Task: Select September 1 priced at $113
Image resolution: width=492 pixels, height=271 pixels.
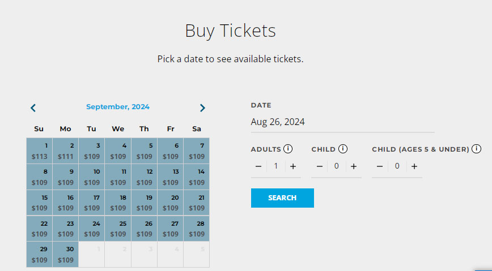Action: pos(40,151)
